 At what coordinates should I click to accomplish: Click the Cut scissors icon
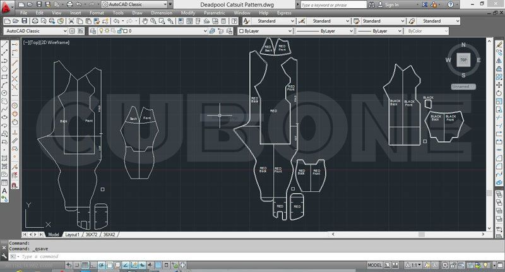pyautogui.click(x=71, y=21)
